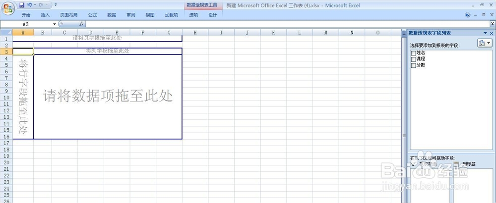Click the vertical split box above the scrollbar
Screen dimensions: 496x203
click(404, 31)
